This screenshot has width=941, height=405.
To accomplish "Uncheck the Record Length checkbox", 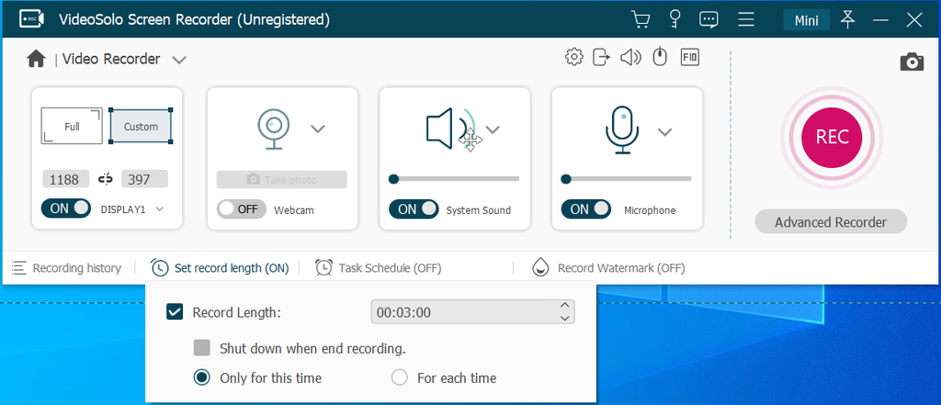I will (x=175, y=312).
